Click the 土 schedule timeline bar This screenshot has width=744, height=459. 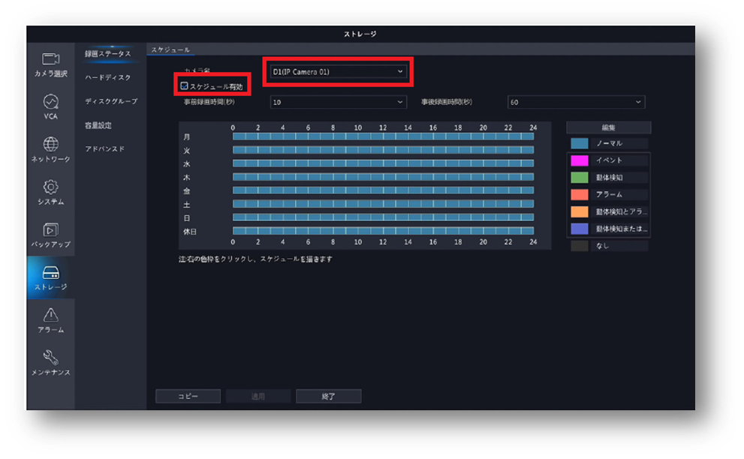pos(383,204)
